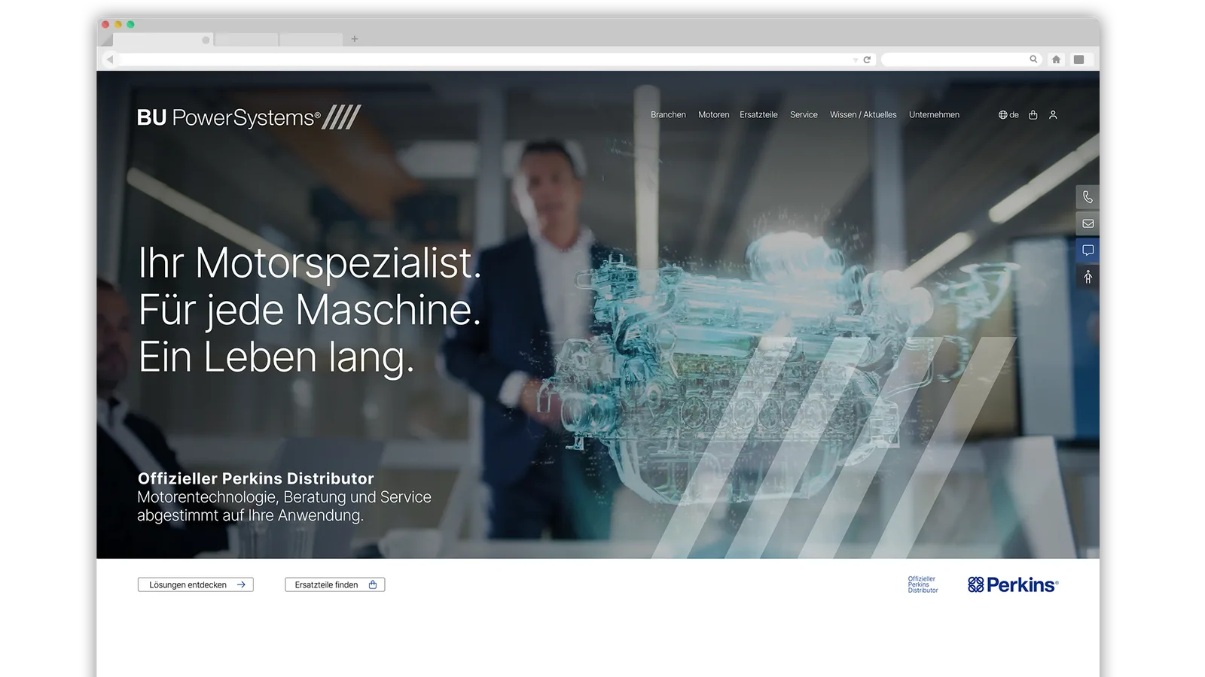Click the Ersatzteile finden button
This screenshot has height=677, width=1205.
point(335,584)
